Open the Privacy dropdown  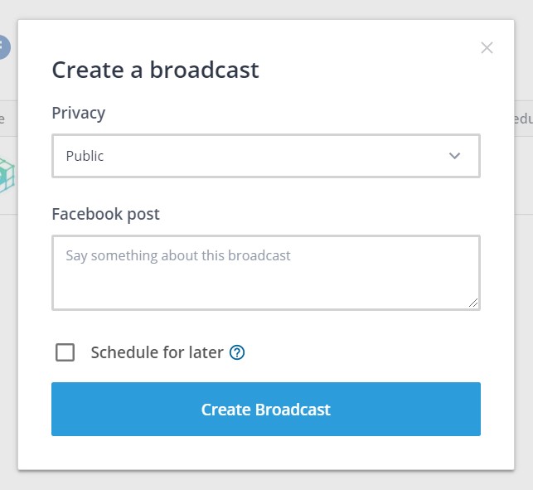click(x=266, y=156)
